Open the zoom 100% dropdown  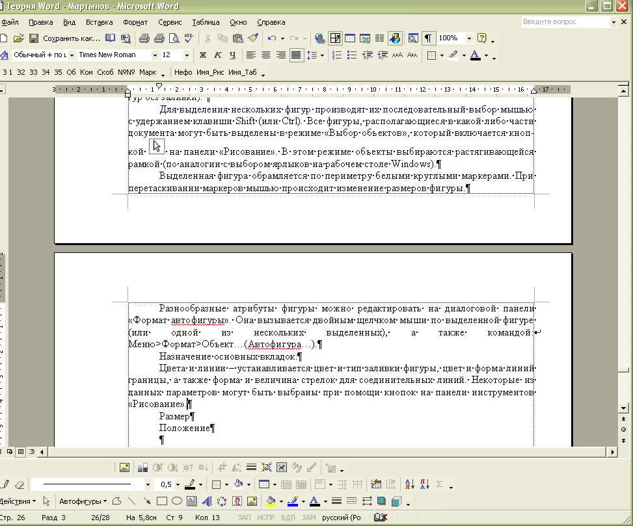pyautogui.click(x=469, y=38)
